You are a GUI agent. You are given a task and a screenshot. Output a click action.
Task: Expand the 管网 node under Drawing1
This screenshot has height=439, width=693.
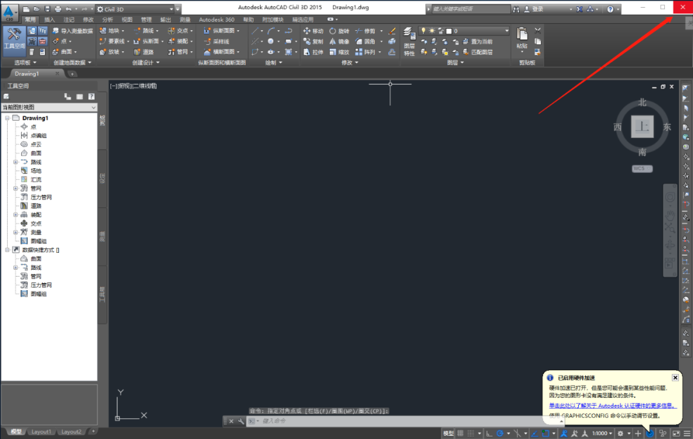(x=15, y=188)
